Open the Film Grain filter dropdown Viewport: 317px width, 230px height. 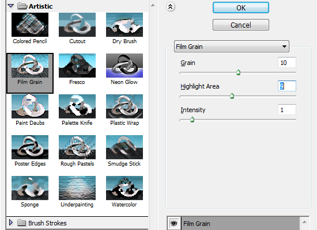232,47
